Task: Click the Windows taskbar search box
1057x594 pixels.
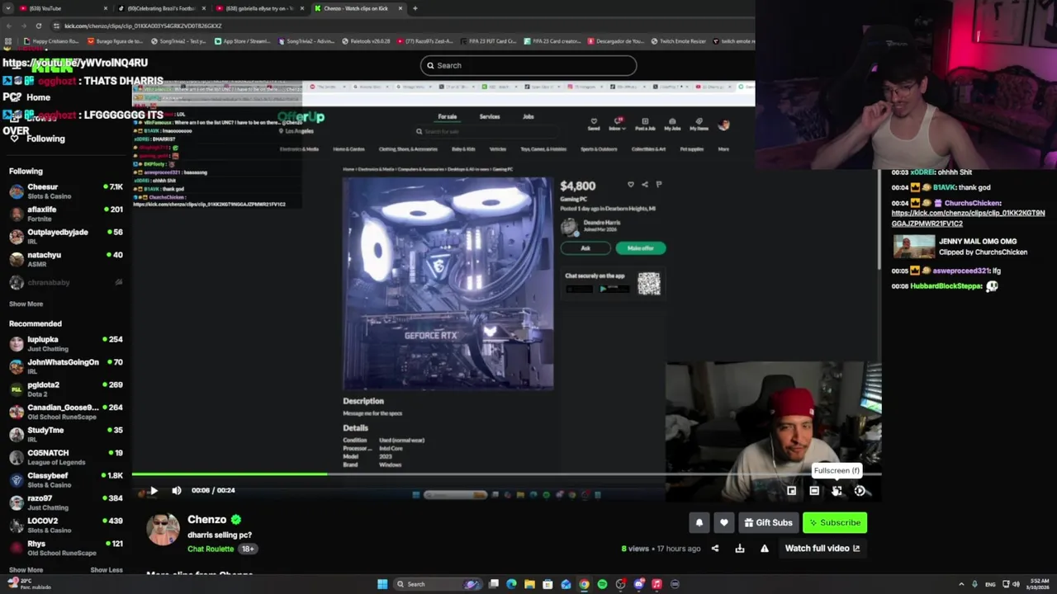Action: 438,584
